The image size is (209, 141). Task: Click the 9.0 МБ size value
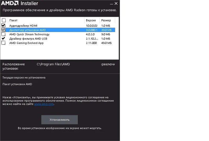pos(106,34)
